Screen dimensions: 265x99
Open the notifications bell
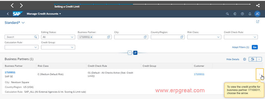pos(250,14)
